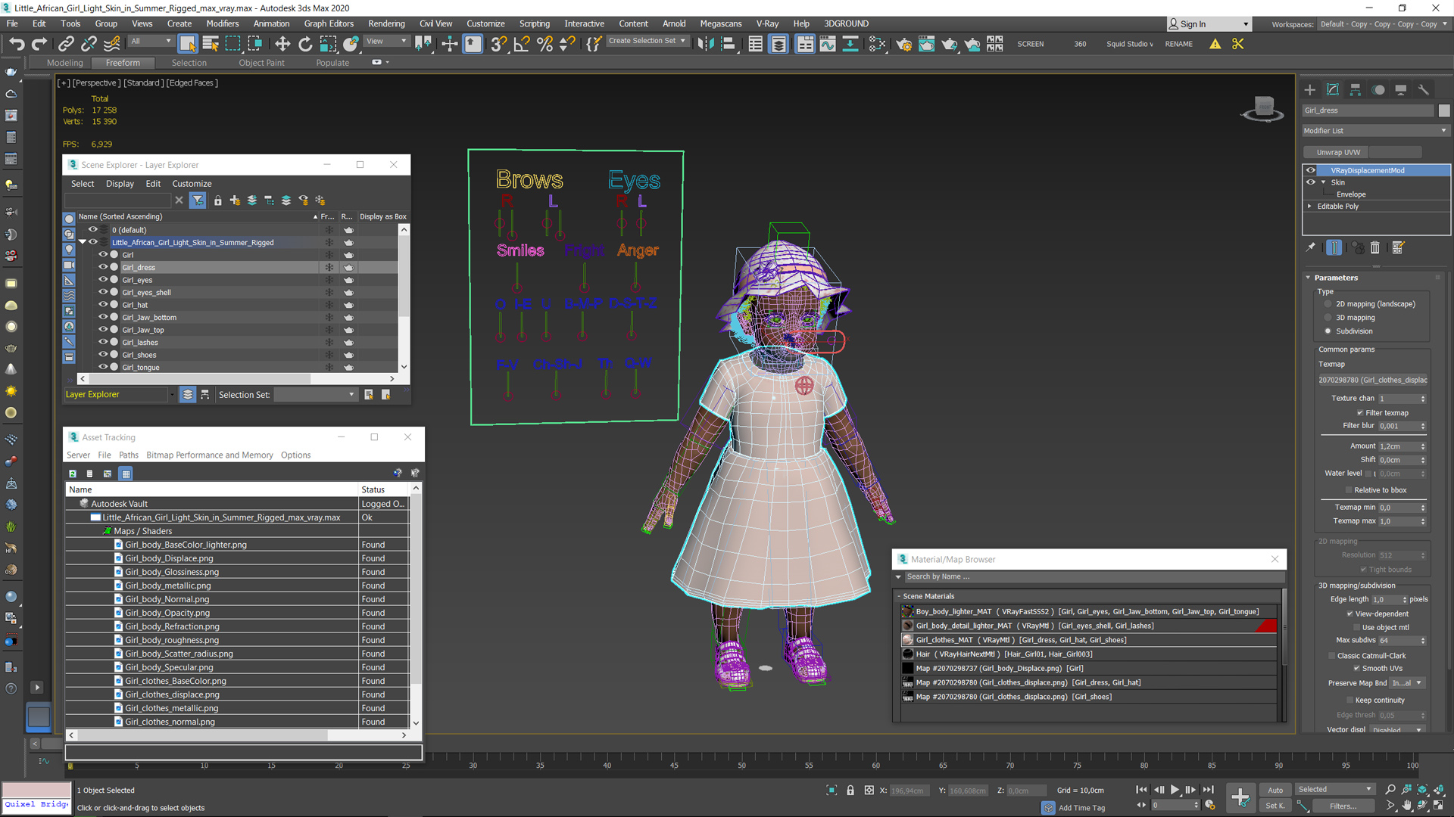Expand the Editable Poly entry

click(x=1311, y=206)
